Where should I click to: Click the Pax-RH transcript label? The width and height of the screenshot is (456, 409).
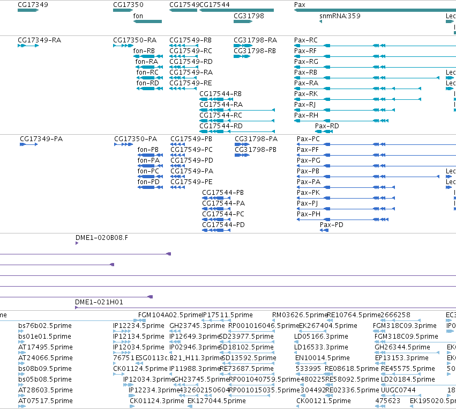click(306, 115)
